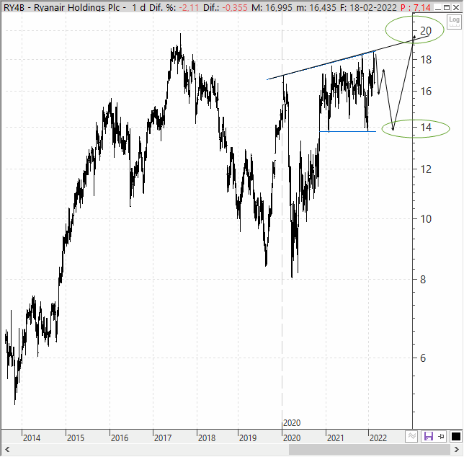
Task: Click the 2019 label on time axis
Action: [x=248, y=438]
